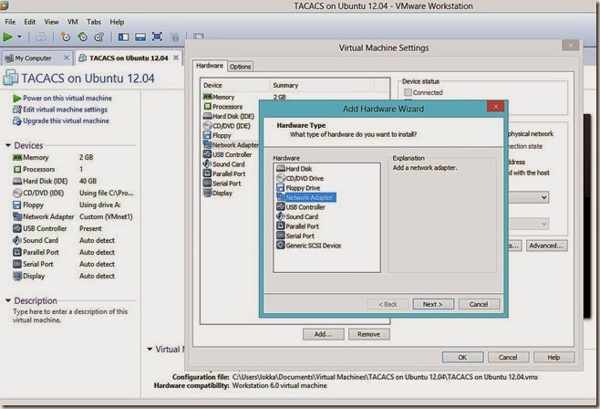This screenshot has height=409, width=600.
Task: Switch to Options tab in VM Settings
Action: pos(241,67)
